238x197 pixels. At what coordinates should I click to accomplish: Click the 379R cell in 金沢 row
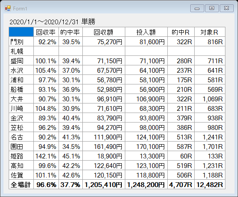(181, 118)
